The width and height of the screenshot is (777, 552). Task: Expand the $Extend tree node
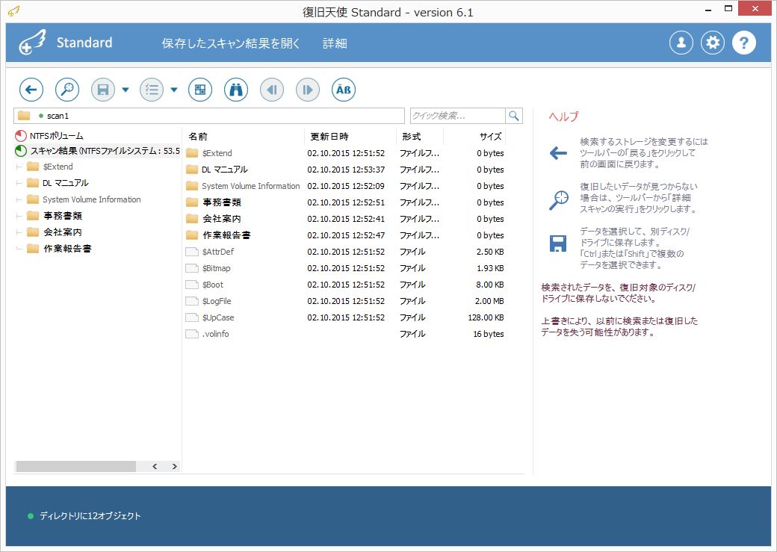tap(19, 167)
